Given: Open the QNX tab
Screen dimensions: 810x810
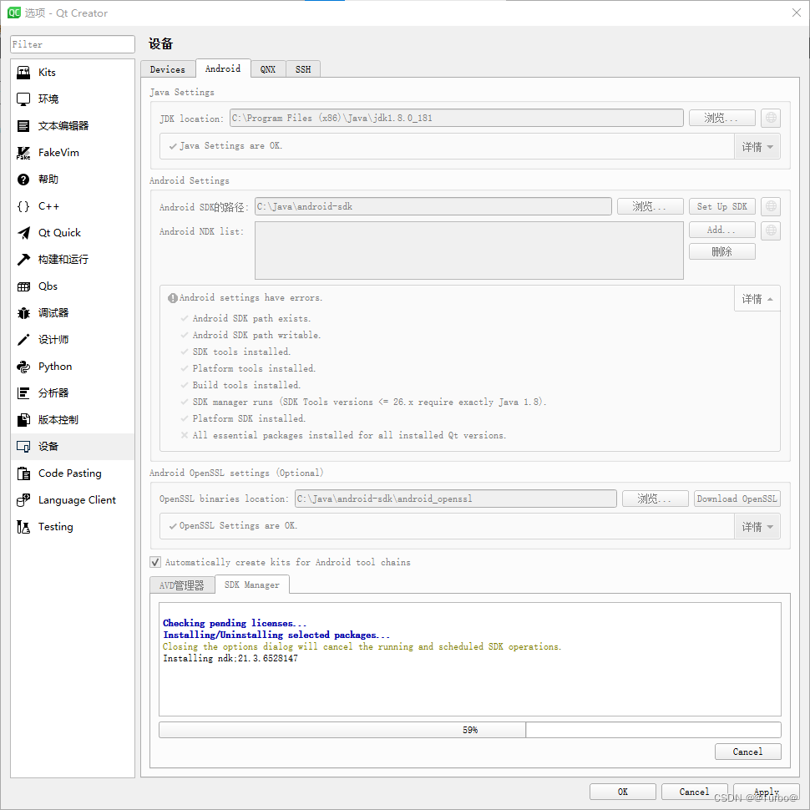Looking at the screenshot, I should coord(268,69).
